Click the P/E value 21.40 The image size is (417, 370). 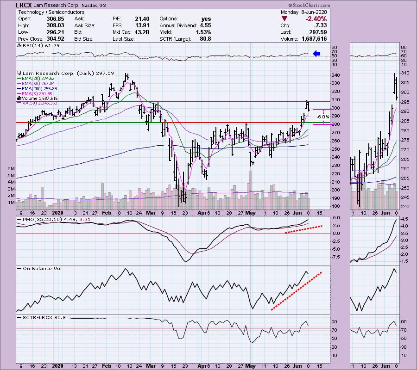[142, 19]
